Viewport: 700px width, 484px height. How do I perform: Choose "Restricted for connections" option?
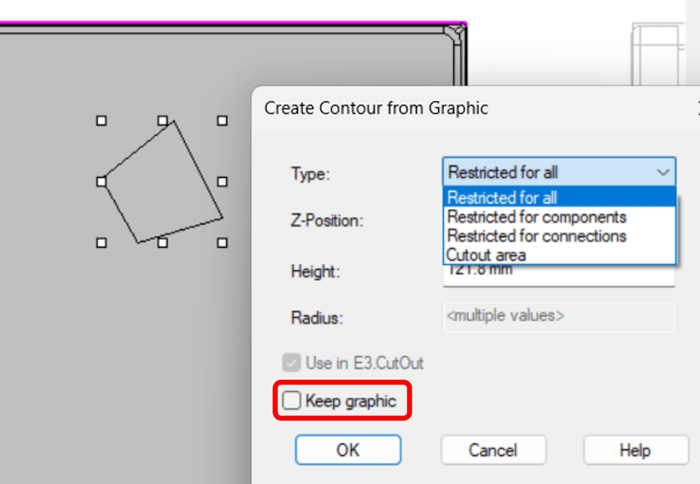click(536, 236)
